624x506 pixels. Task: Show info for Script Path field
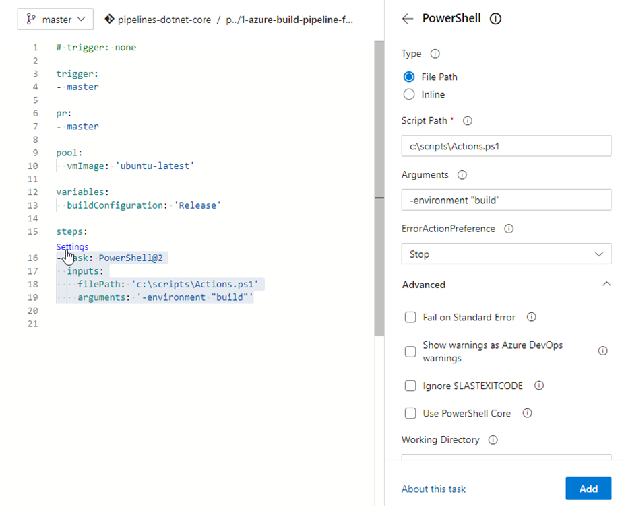point(468,121)
